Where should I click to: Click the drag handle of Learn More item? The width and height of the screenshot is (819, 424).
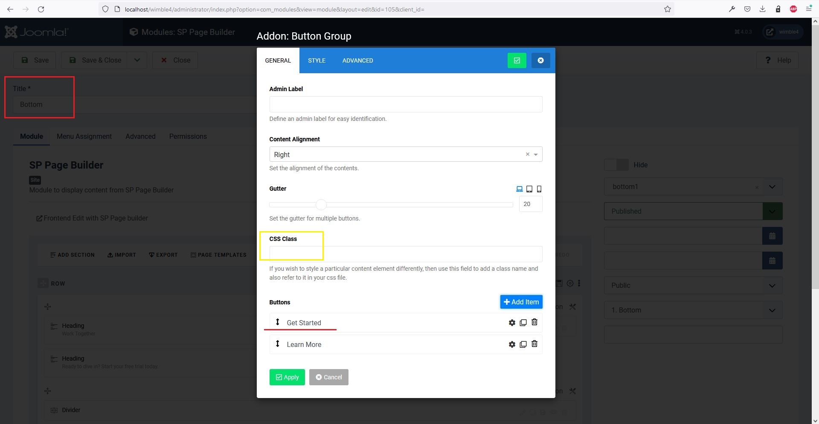click(x=277, y=344)
